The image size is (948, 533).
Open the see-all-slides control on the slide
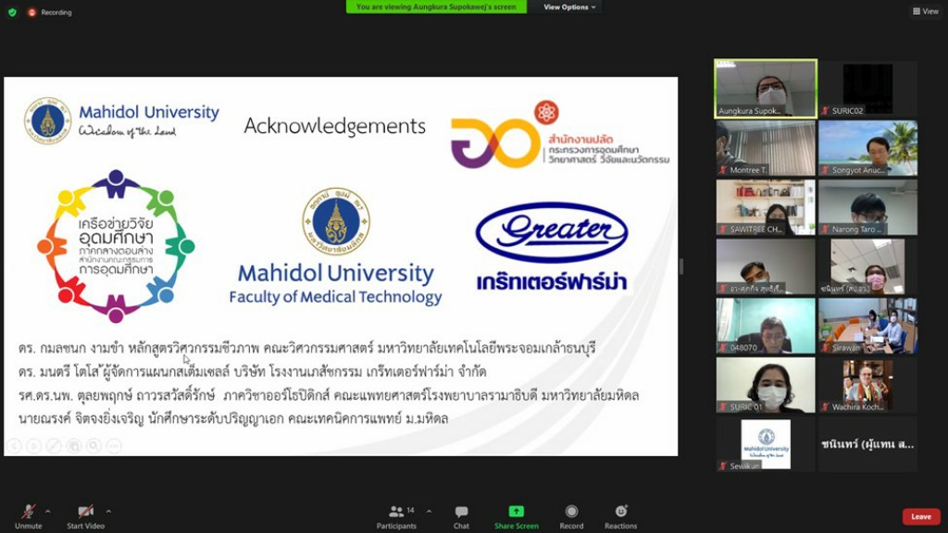coord(74,446)
